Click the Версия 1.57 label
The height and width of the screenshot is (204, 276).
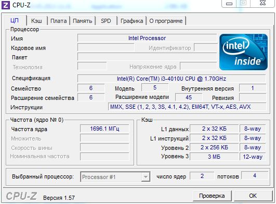point(59,198)
